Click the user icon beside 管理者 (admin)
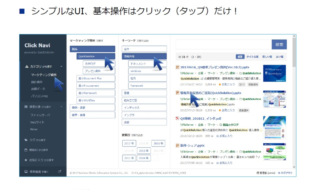Viewport: 311px width, 190px height. coord(258,173)
